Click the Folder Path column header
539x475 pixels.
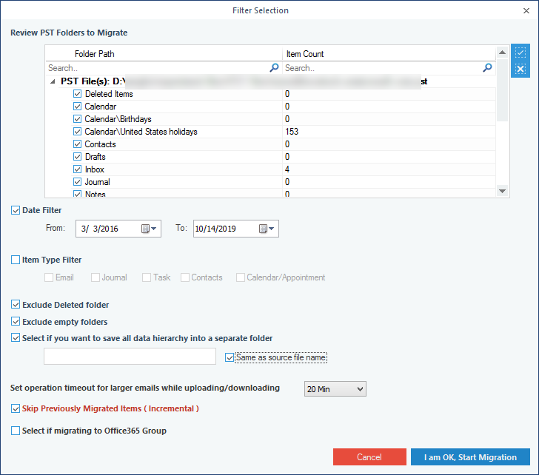point(164,54)
